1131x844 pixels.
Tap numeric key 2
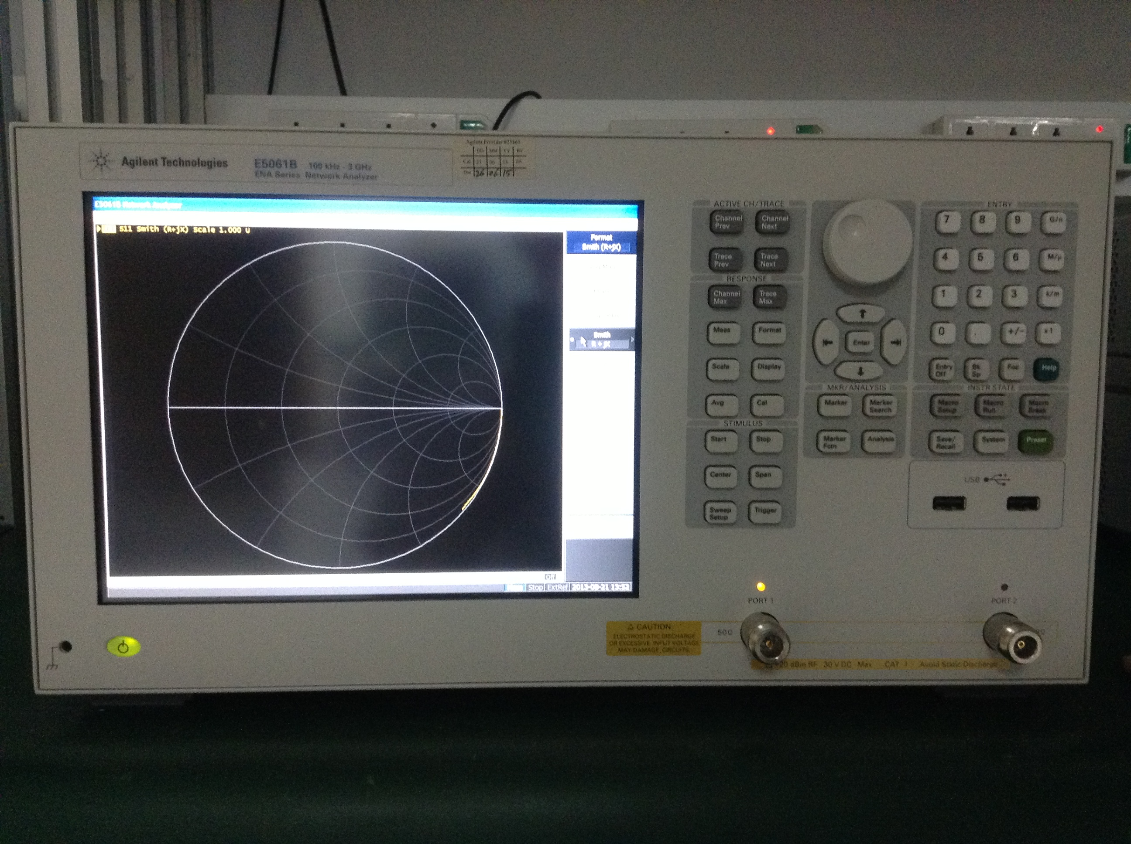[980, 296]
